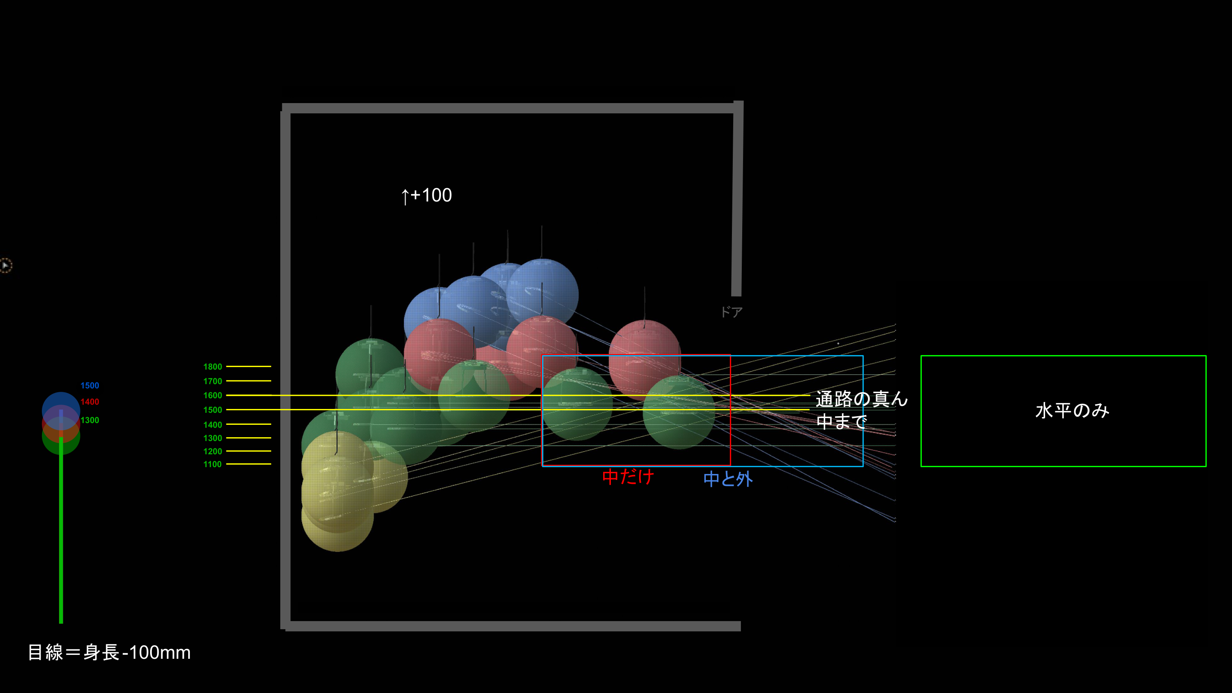Viewport: 1232px width, 693px height.
Task: Click the green 1300 legend label
Action: 90,421
